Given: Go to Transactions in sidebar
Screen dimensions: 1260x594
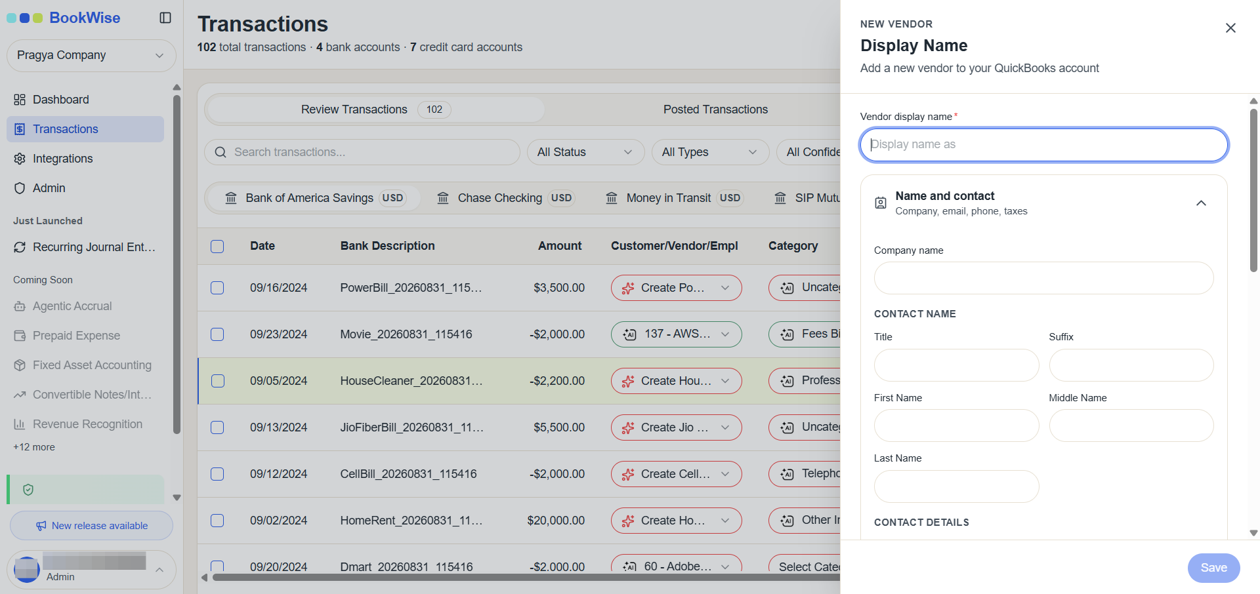Looking at the screenshot, I should [x=85, y=129].
